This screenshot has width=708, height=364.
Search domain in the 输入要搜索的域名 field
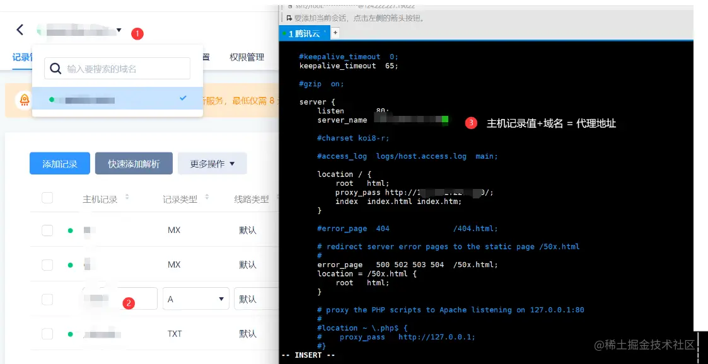[117, 69]
